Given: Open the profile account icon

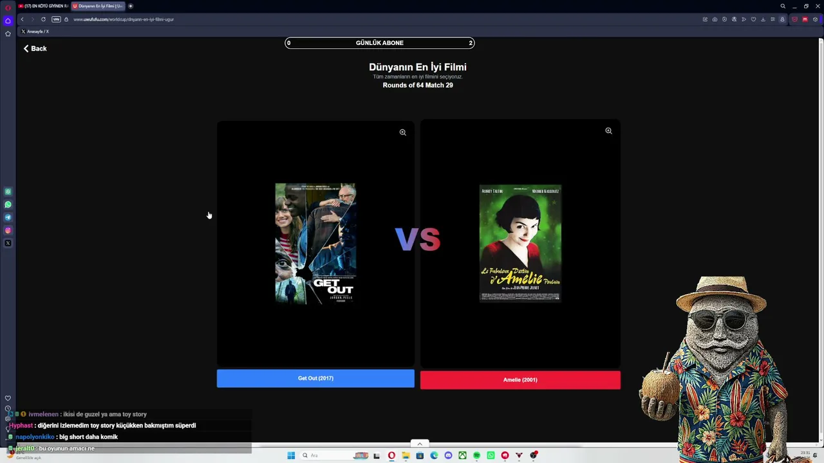Looking at the screenshot, I should (x=782, y=19).
